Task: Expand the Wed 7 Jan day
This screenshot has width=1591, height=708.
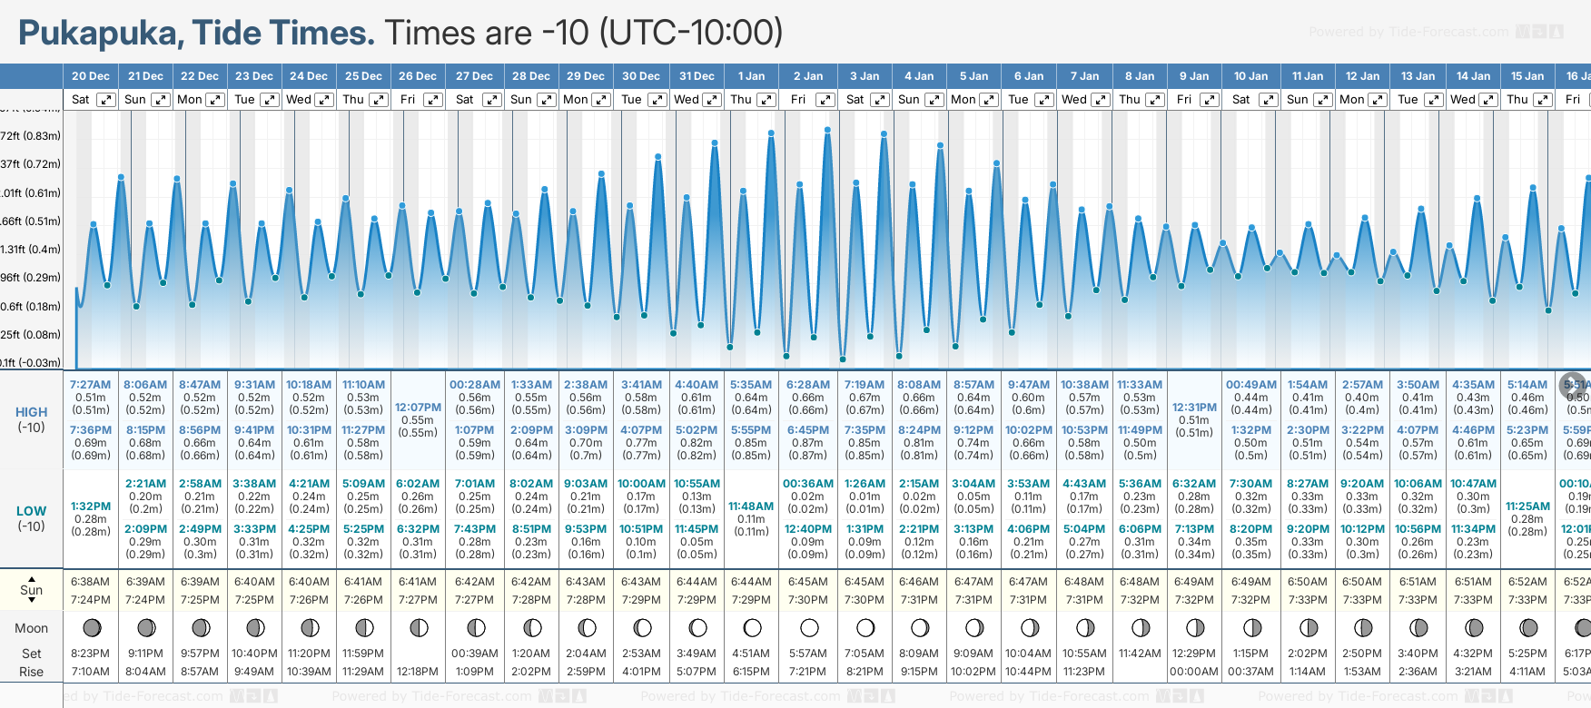Action: [1100, 100]
